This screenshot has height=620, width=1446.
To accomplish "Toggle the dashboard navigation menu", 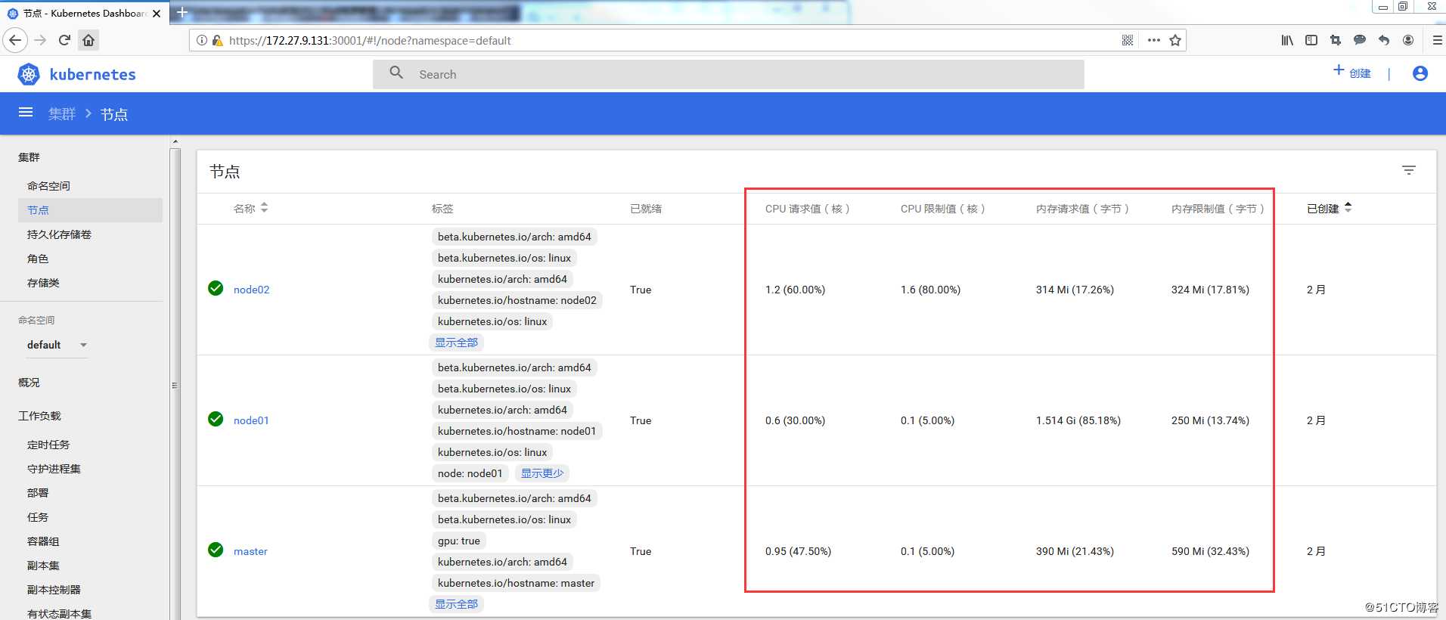I will pyautogui.click(x=26, y=113).
